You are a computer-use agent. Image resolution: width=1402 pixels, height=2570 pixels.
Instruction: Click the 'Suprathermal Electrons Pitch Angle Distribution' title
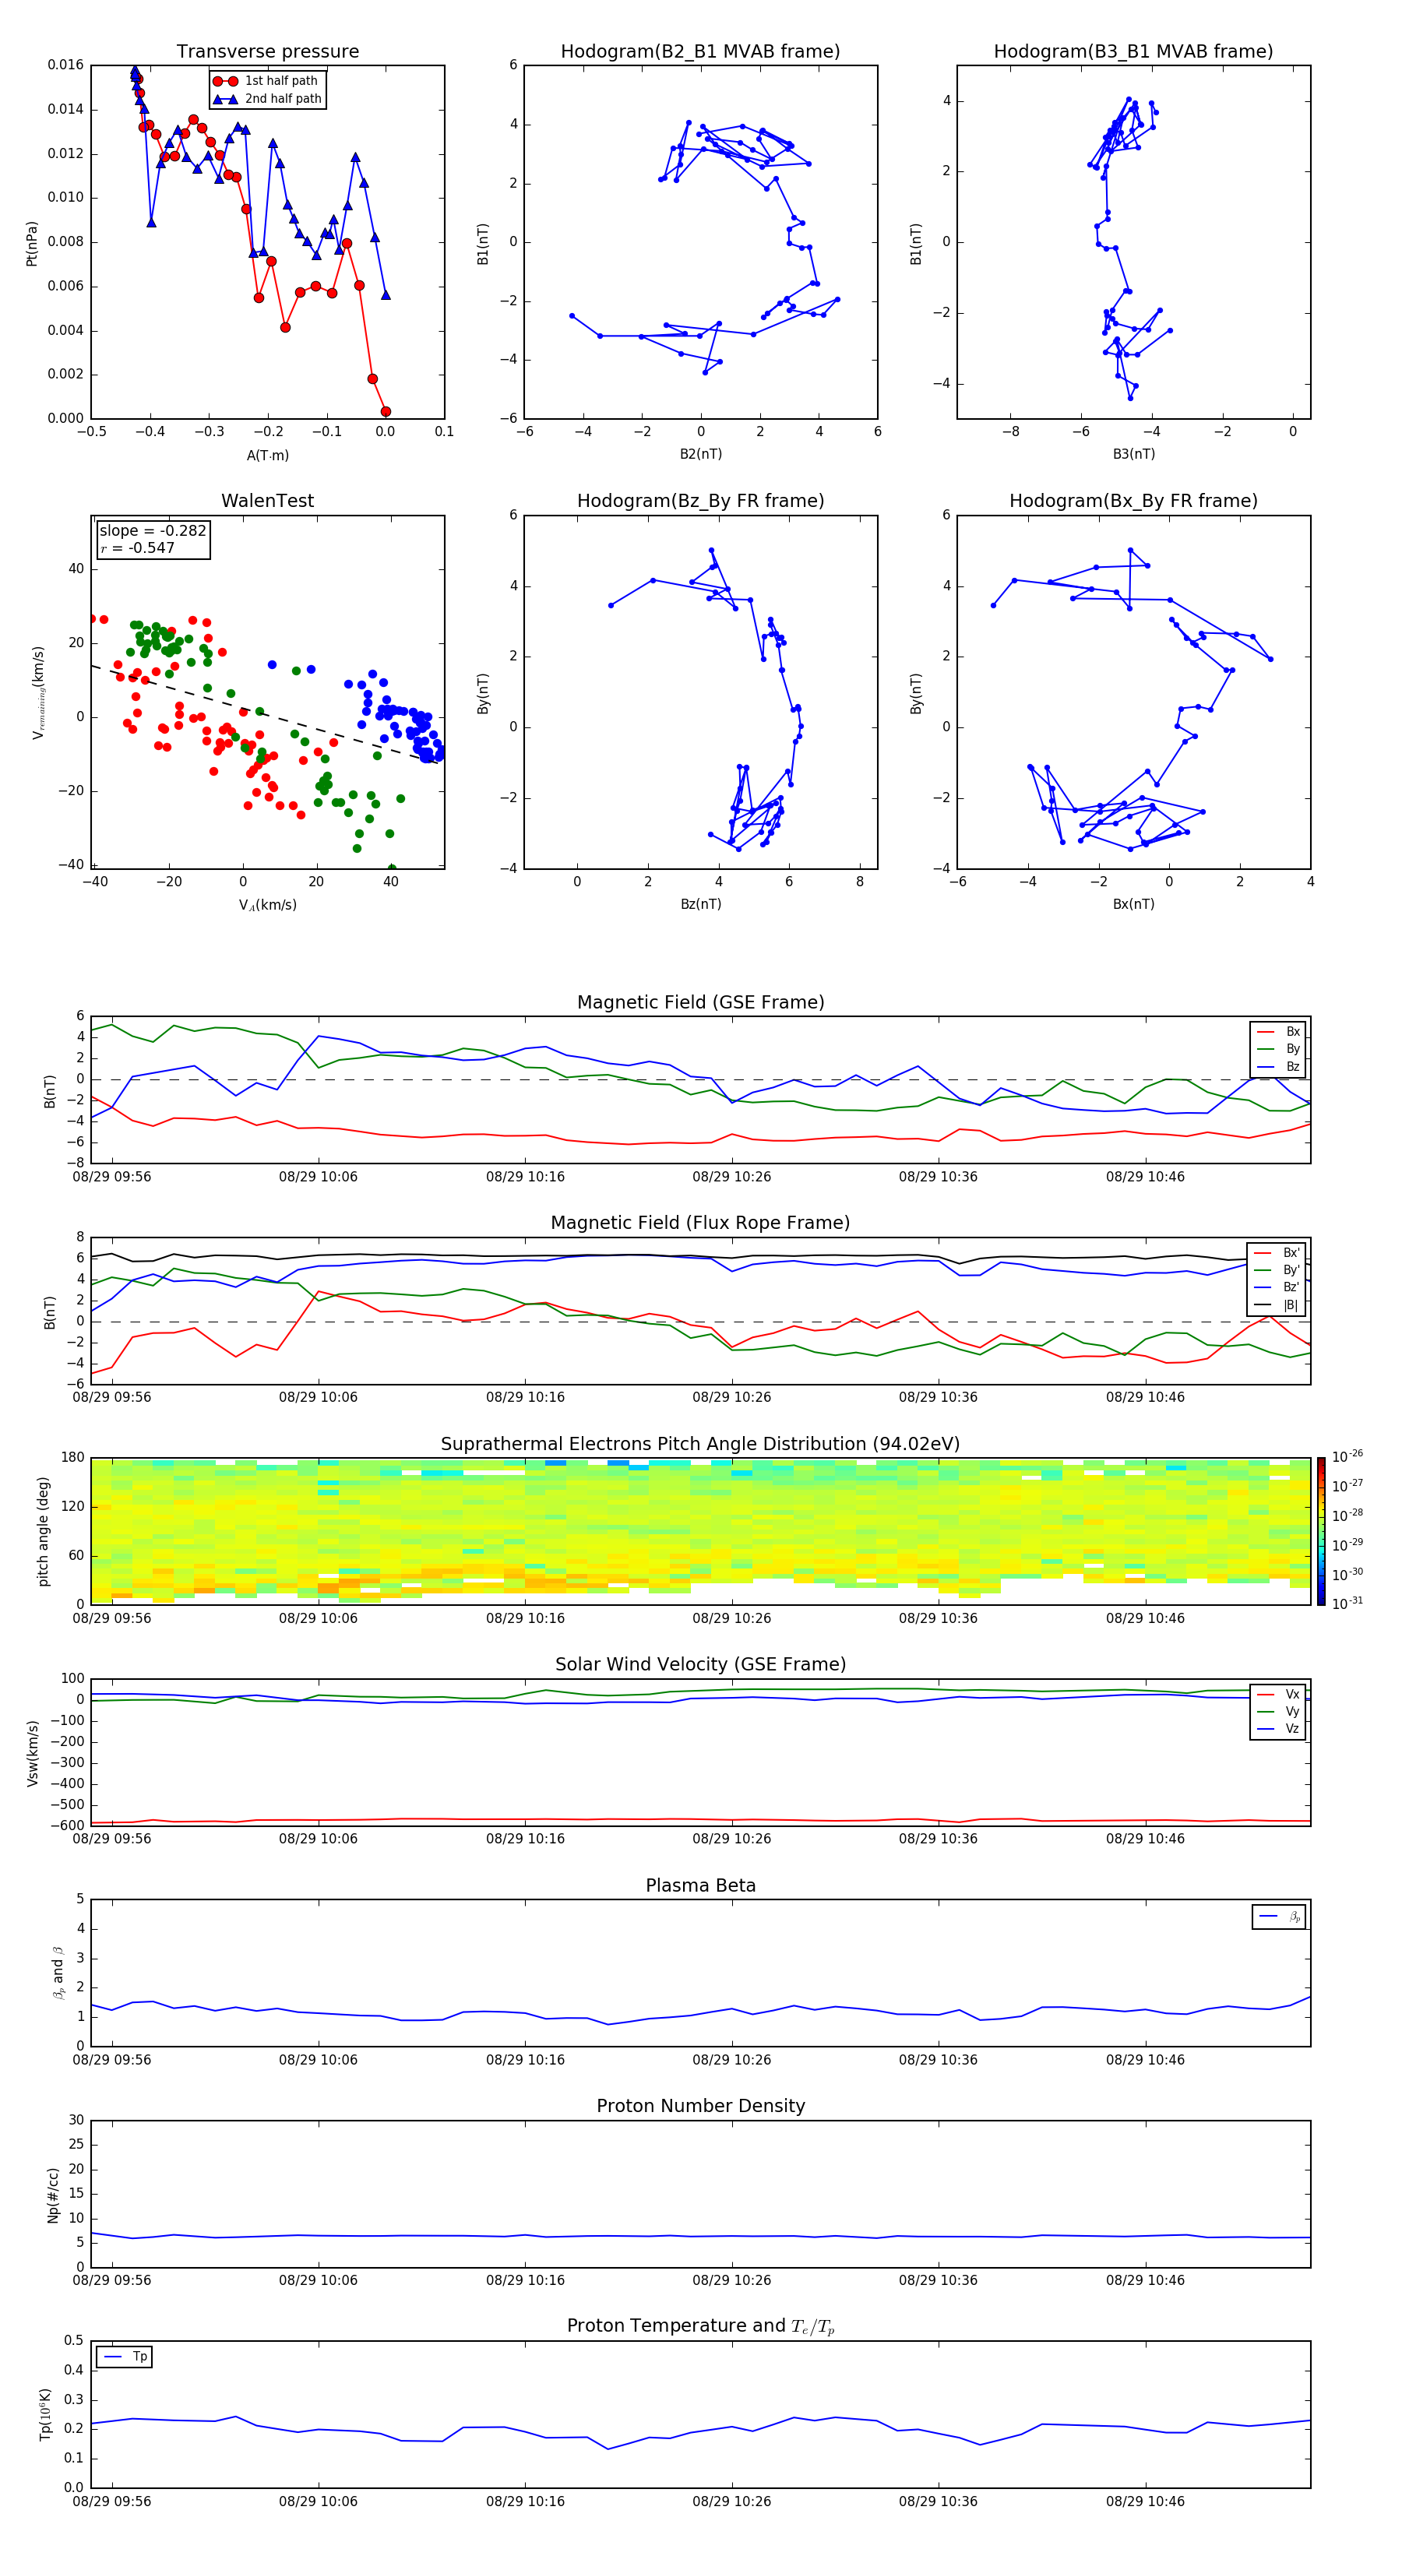click(700, 1445)
